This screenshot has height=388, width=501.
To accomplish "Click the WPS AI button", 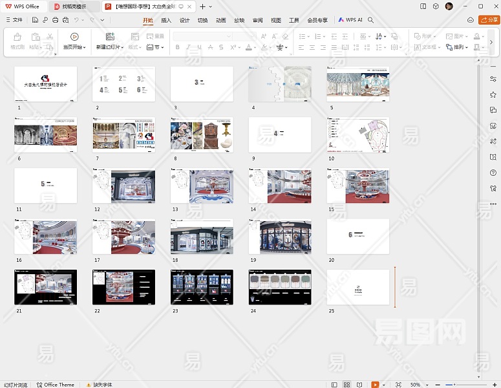I will 350,20.
